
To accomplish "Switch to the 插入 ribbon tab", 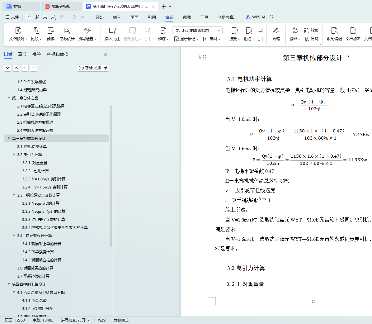I will click(117, 17).
